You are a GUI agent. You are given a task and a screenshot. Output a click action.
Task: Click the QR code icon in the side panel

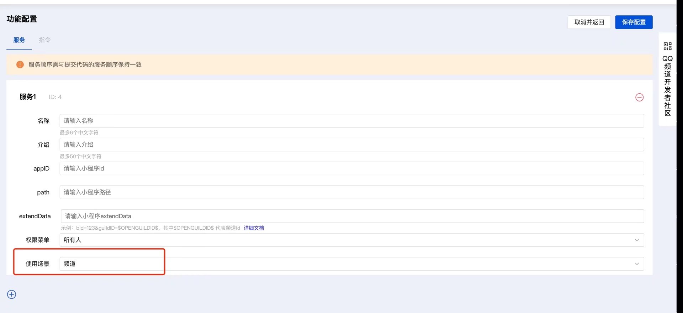tap(667, 46)
